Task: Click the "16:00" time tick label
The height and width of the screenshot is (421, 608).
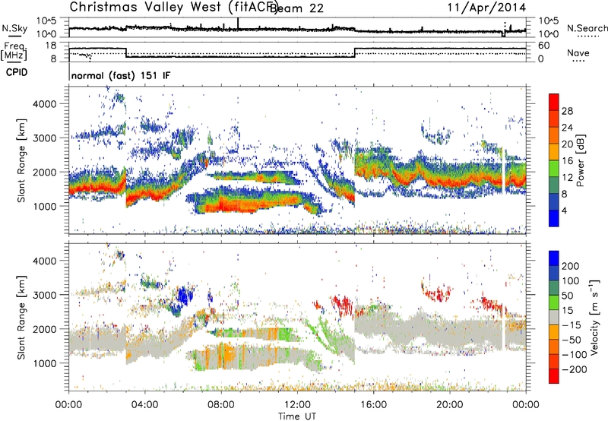Action: 373,405
